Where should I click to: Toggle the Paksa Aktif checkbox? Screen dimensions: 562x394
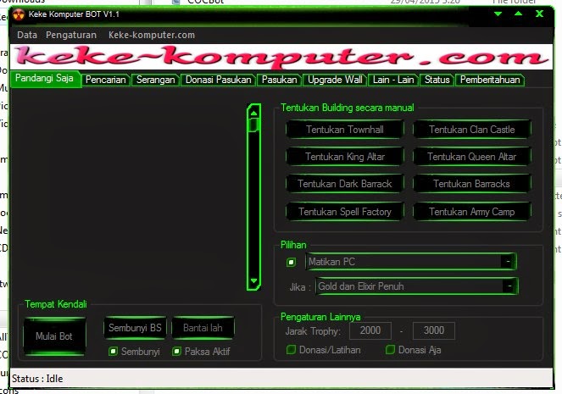coord(176,352)
